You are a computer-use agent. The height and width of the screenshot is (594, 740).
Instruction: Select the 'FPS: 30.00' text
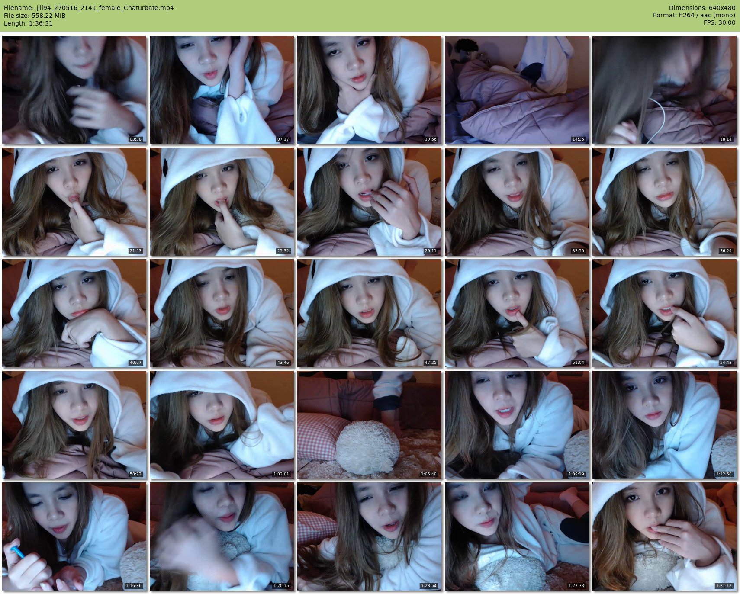pos(719,22)
